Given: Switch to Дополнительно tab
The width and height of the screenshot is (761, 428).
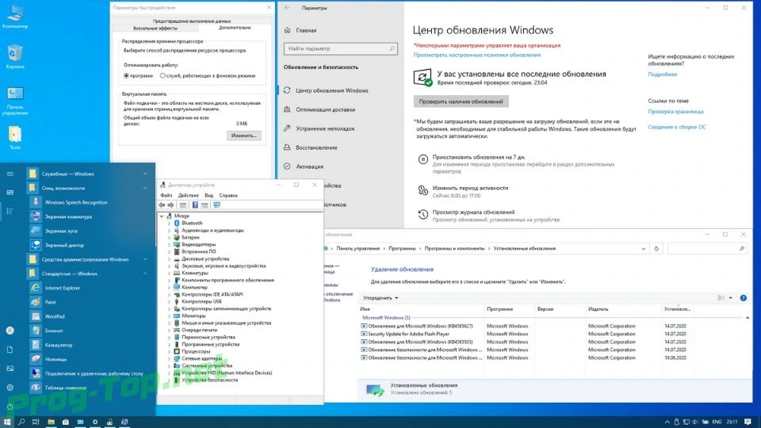Looking at the screenshot, I should click(x=235, y=28).
